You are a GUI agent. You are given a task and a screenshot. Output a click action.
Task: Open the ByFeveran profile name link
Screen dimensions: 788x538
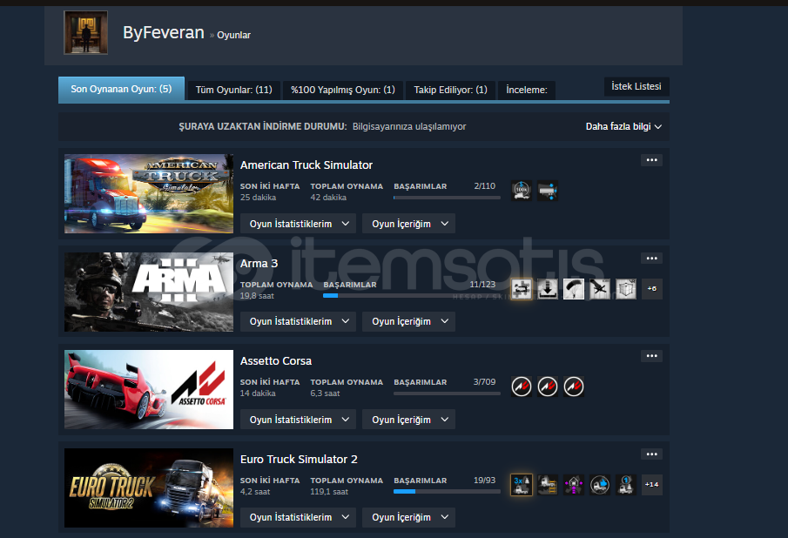[x=164, y=33]
